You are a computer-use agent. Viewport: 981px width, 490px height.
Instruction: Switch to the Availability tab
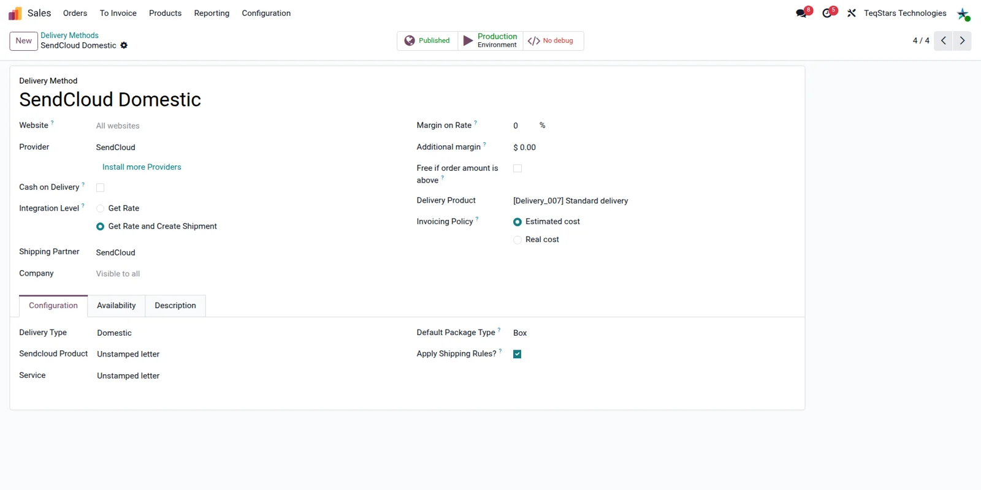click(116, 306)
